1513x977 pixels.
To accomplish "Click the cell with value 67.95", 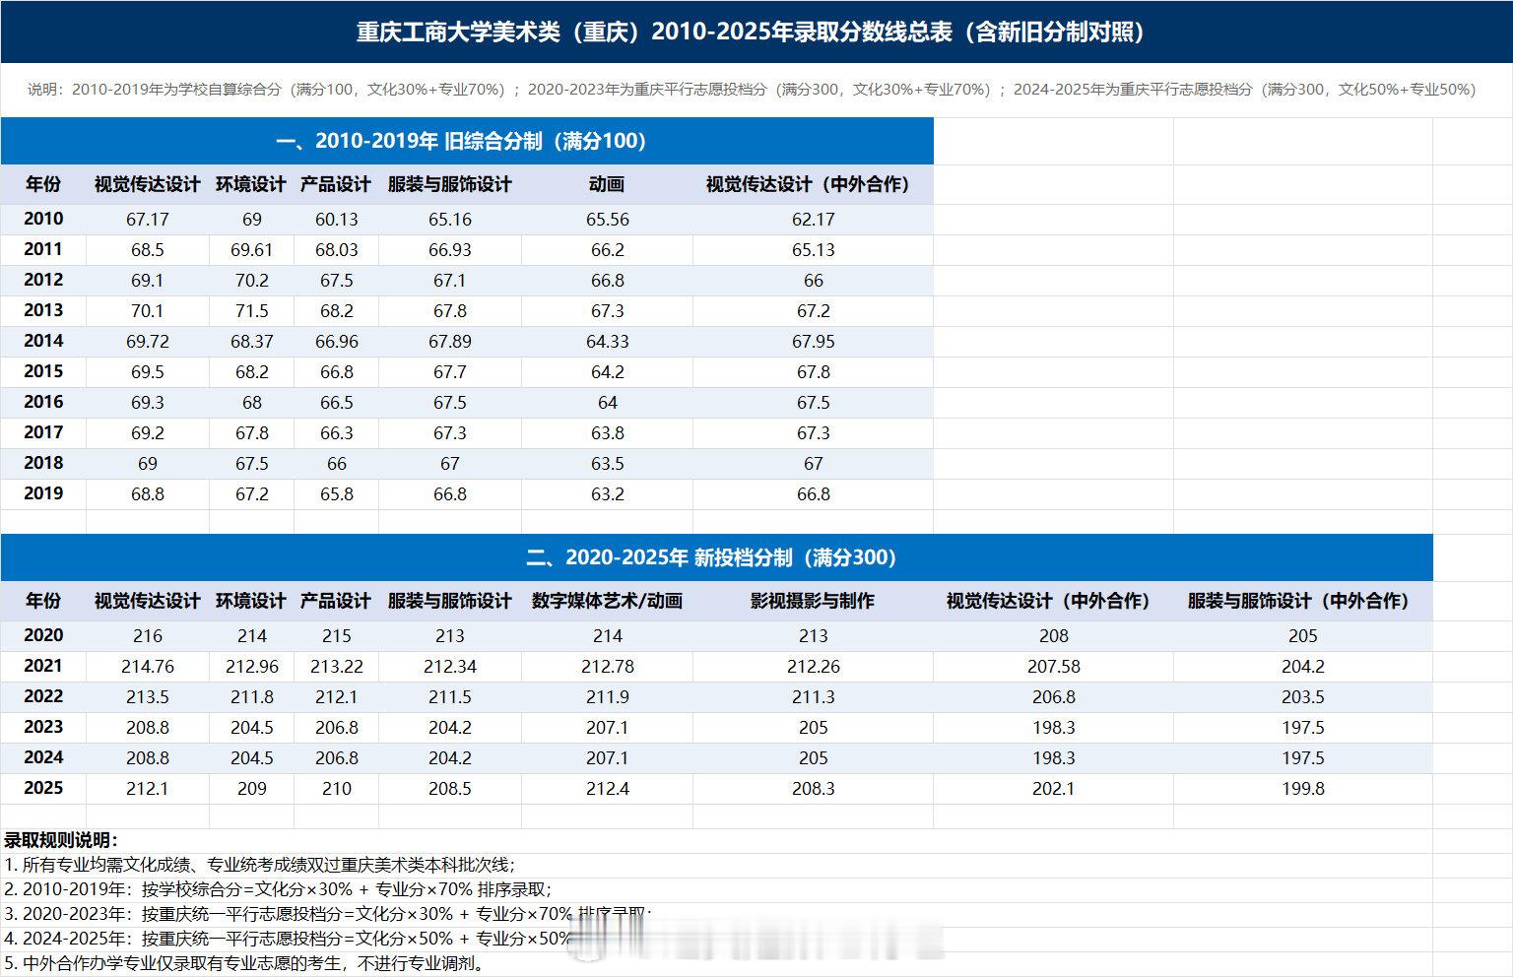I will (x=814, y=342).
